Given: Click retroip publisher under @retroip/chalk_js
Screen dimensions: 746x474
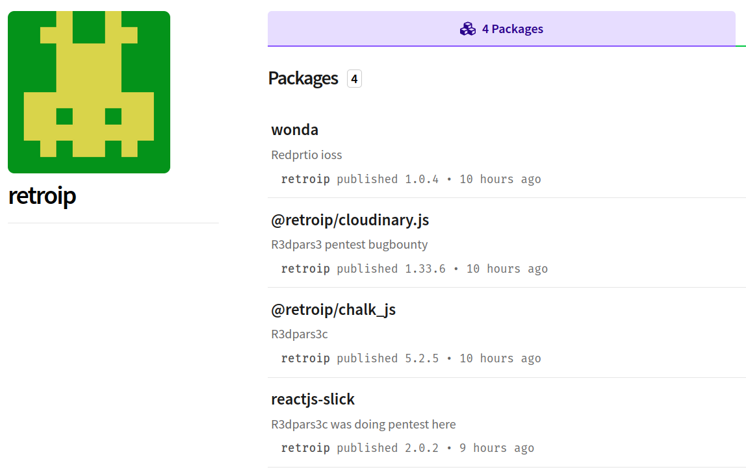Looking at the screenshot, I should [x=305, y=358].
